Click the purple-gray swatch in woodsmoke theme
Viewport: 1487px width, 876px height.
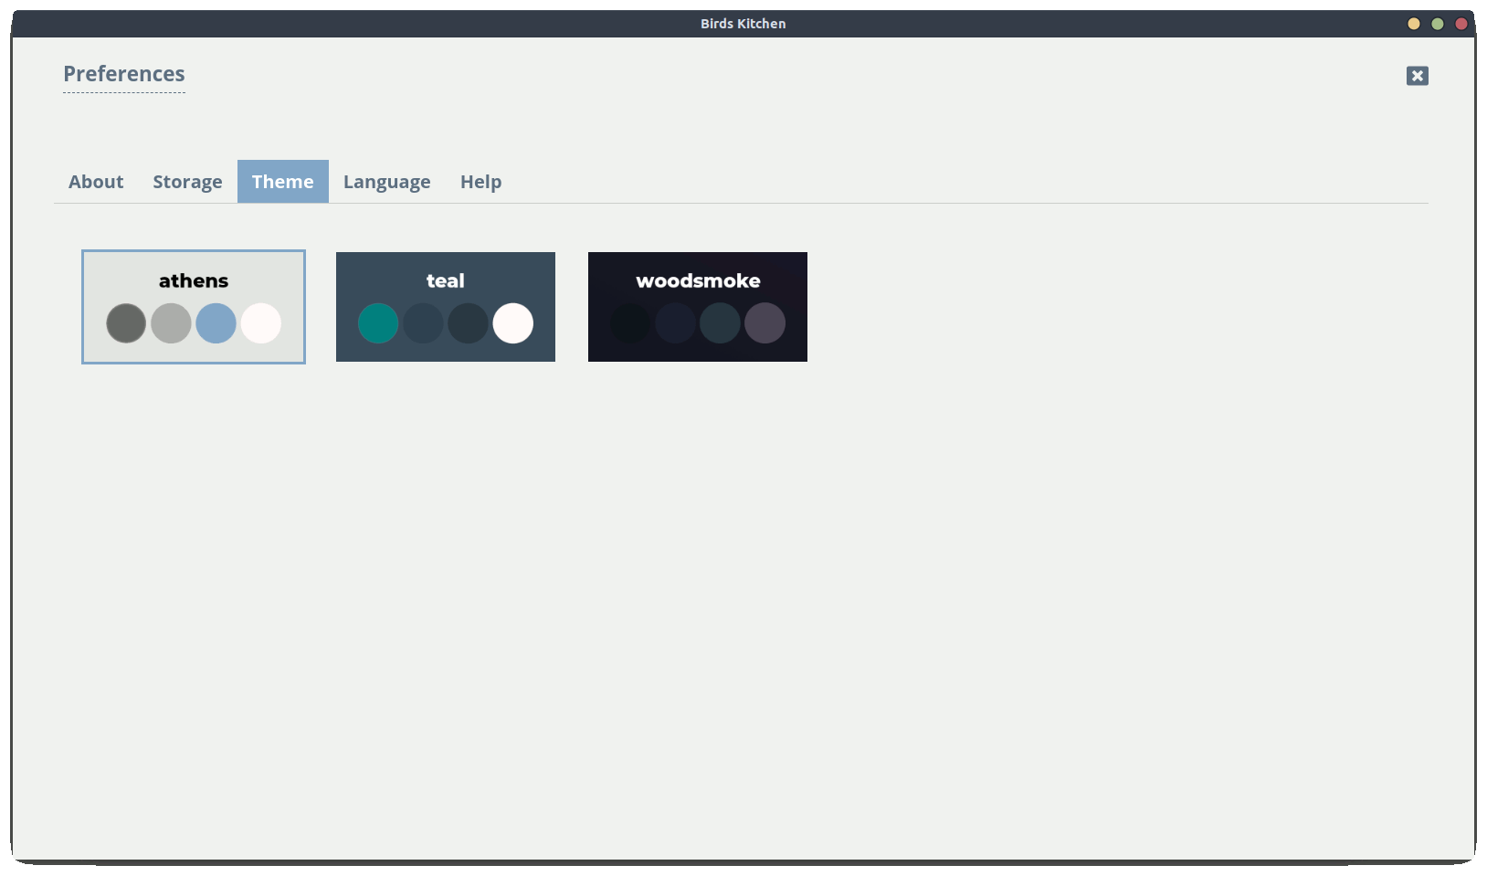pyautogui.click(x=765, y=323)
